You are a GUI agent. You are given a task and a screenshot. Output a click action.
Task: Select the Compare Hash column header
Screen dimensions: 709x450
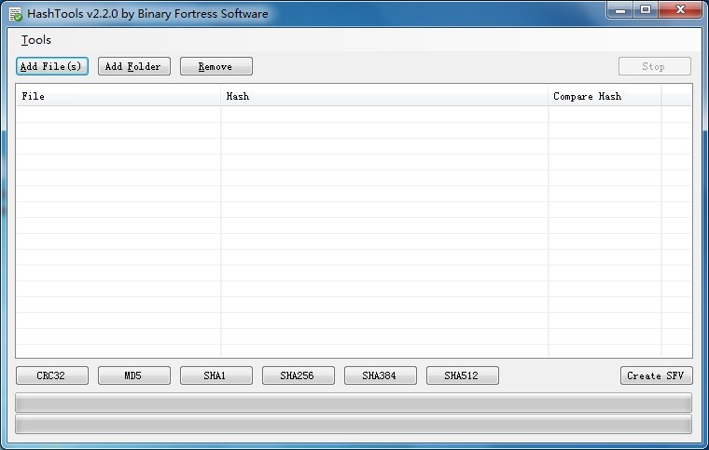pyautogui.click(x=605, y=96)
